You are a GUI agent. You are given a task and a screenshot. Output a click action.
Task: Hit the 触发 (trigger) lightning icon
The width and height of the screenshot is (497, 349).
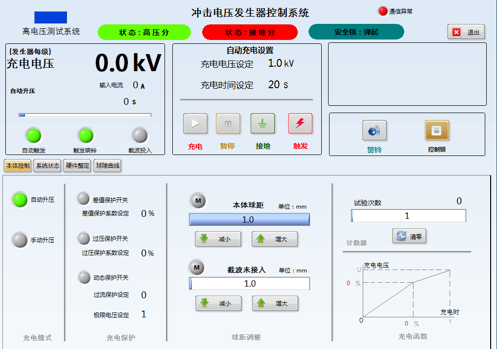click(x=300, y=124)
